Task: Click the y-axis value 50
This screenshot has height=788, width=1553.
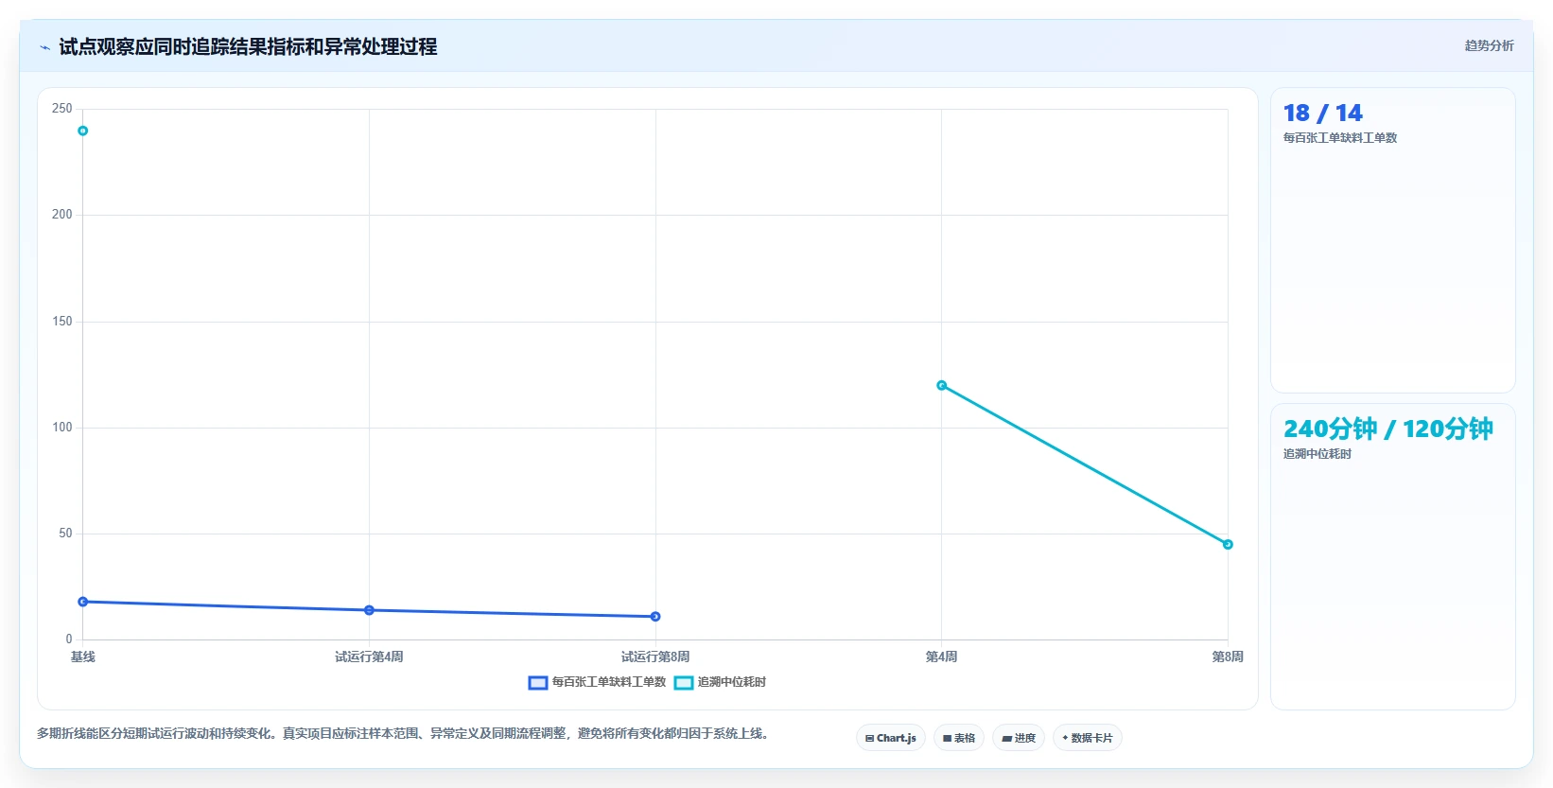Action: coord(65,534)
